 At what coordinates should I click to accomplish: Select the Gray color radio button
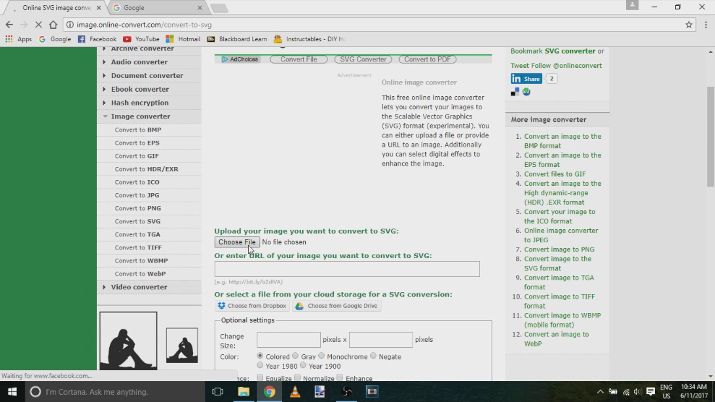295,356
